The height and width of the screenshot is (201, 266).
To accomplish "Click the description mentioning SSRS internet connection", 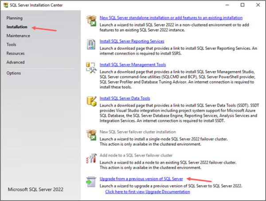I will [x=178, y=51].
